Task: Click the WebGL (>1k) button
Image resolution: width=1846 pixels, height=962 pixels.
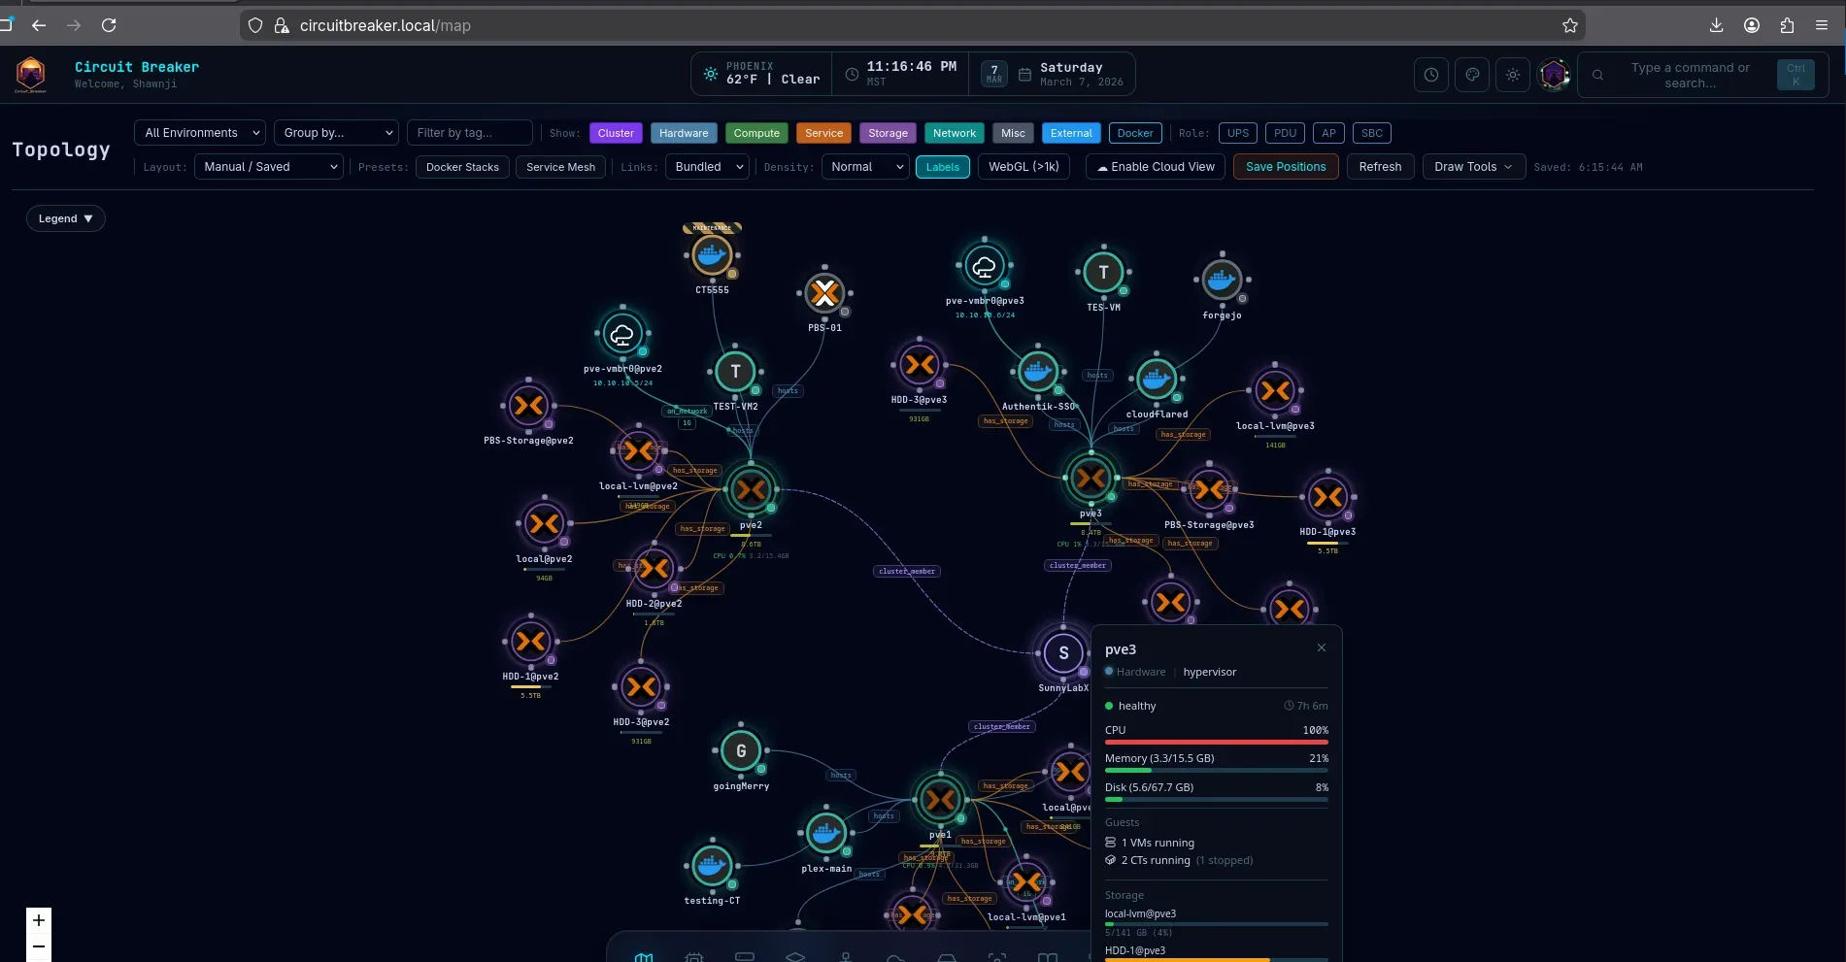Action: pos(1024,167)
